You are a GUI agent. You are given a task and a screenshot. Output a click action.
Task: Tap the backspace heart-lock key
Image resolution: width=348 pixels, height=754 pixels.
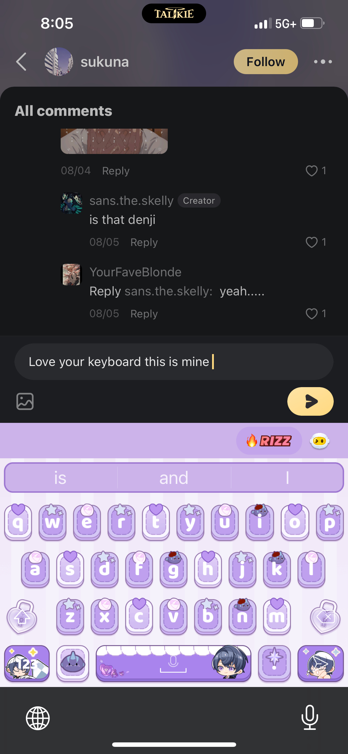325,616
